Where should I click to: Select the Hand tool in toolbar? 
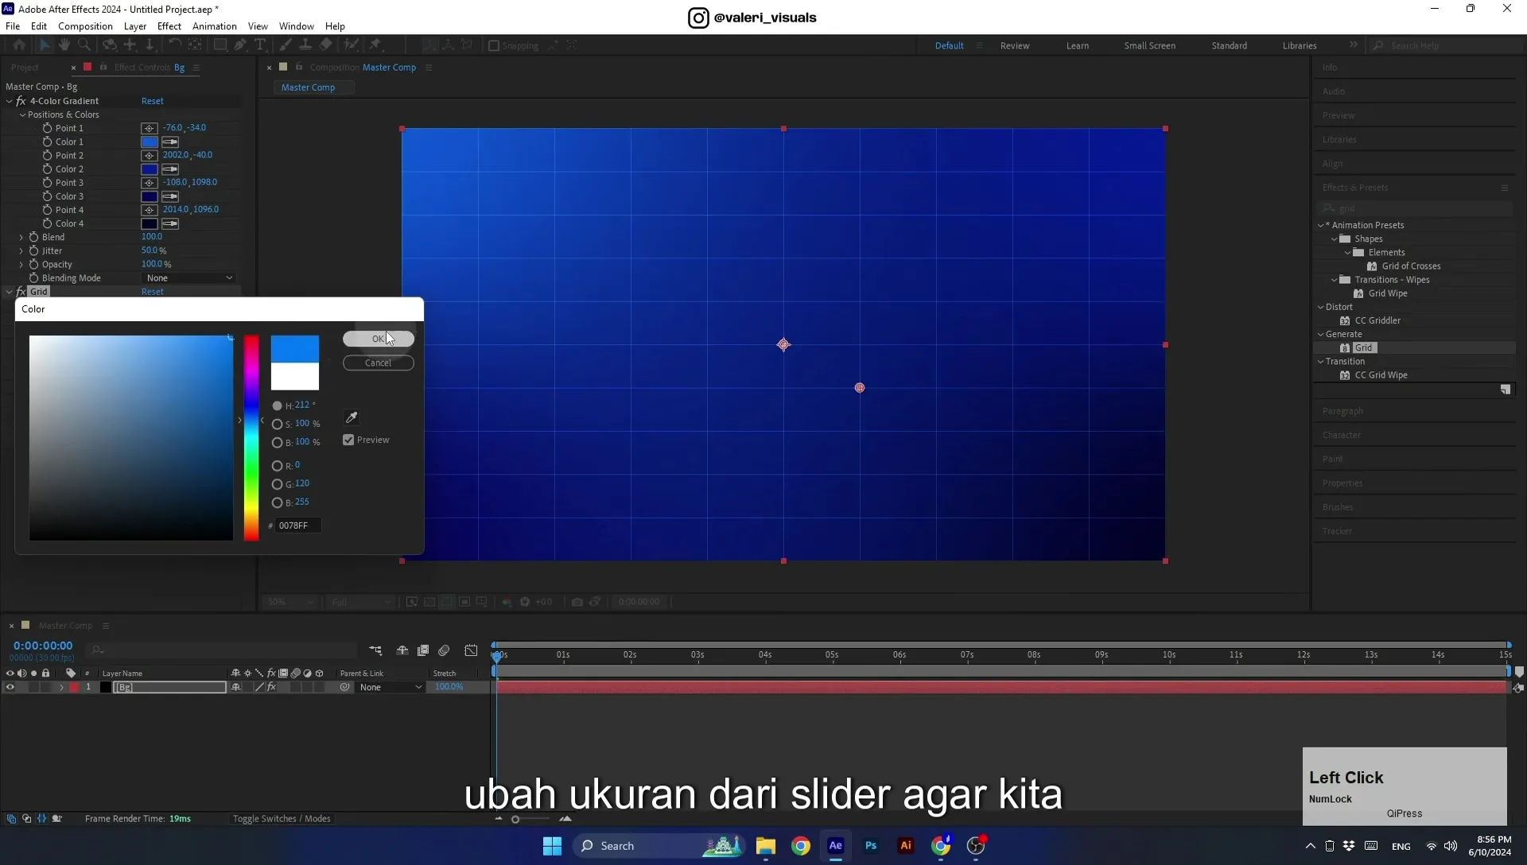click(64, 45)
